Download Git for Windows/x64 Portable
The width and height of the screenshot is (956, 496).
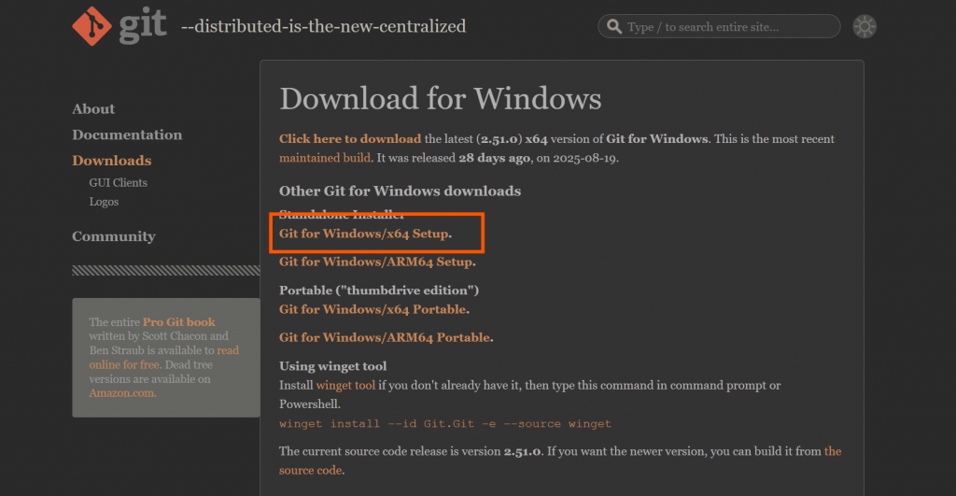[x=373, y=308]
